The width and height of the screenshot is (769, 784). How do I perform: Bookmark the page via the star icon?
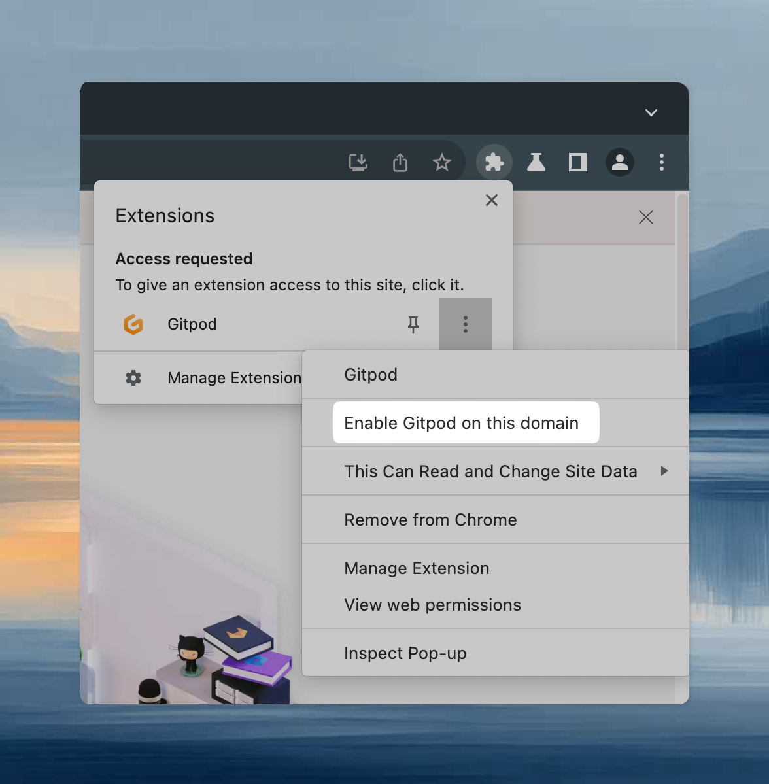442,162
